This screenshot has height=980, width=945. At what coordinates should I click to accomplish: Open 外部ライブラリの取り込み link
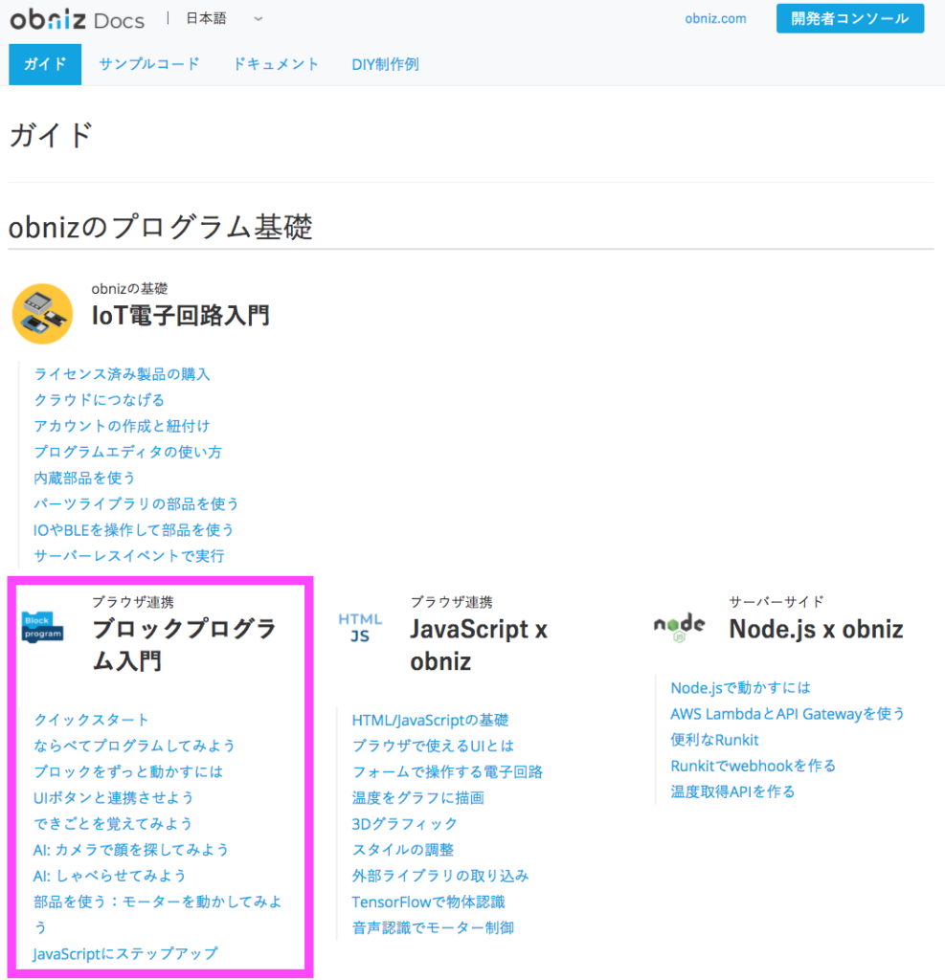[x=440, y=876]
